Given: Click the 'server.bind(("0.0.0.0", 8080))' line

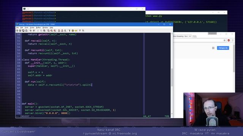Looking at the screenshot, I should pos(47,113).
